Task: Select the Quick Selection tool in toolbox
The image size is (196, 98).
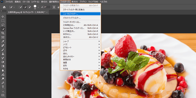Action: 3,29
